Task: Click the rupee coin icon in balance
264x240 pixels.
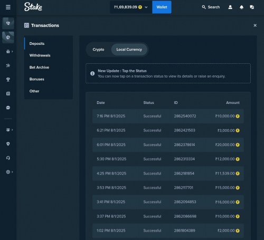Action: 140,7
